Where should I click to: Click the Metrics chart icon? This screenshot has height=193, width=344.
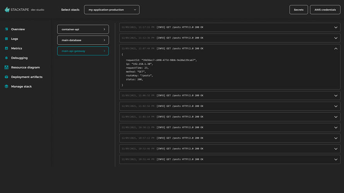7,49
